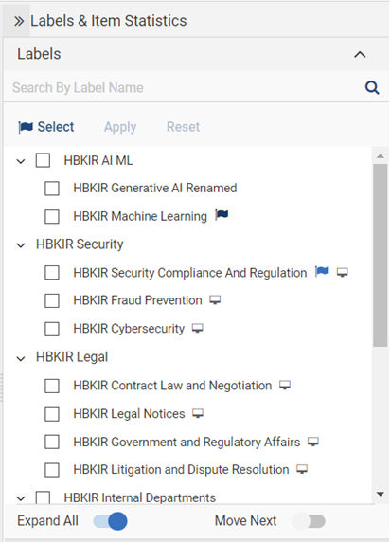Collapse the HBKIR Security group
Viewport: 391px width, 542px height.
coord(21,245)
